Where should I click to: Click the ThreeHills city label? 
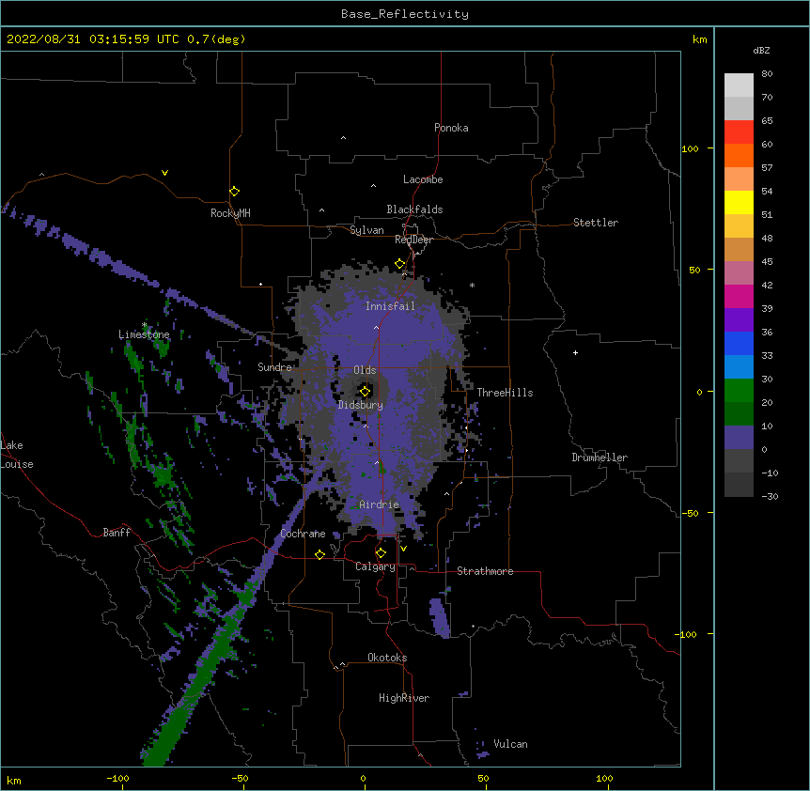(505, 393)
